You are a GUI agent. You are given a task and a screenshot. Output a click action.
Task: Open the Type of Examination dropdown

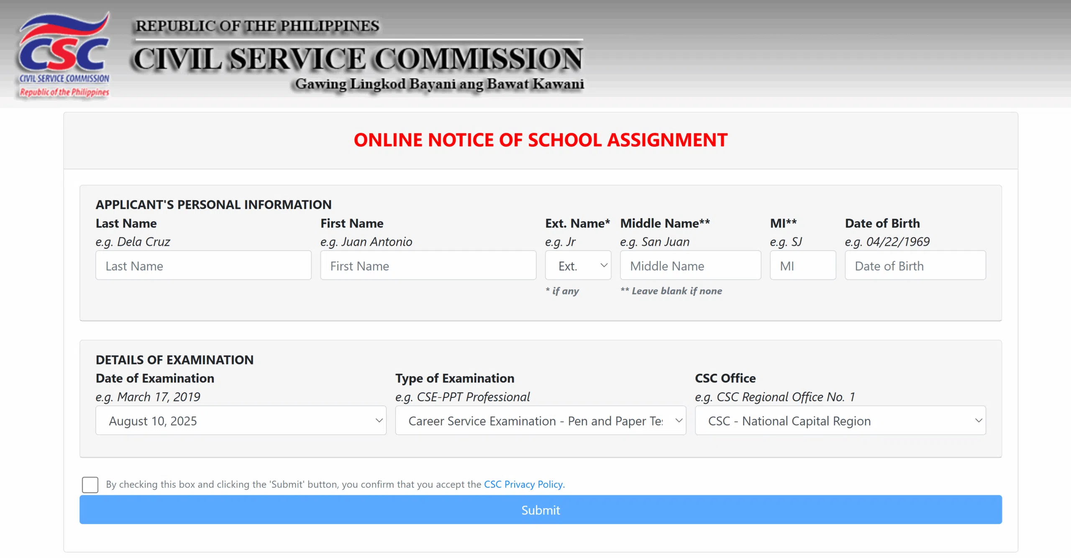(540, 420)
